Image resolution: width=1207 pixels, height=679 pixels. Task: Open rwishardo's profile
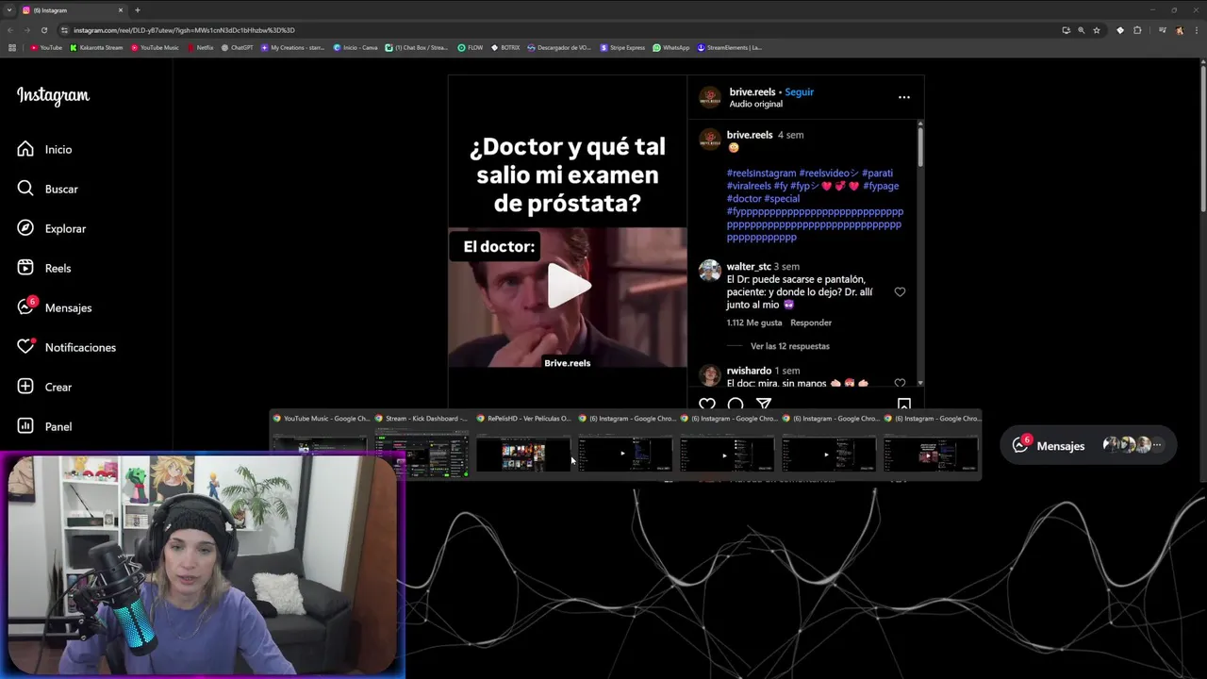[x=749, y=371]
